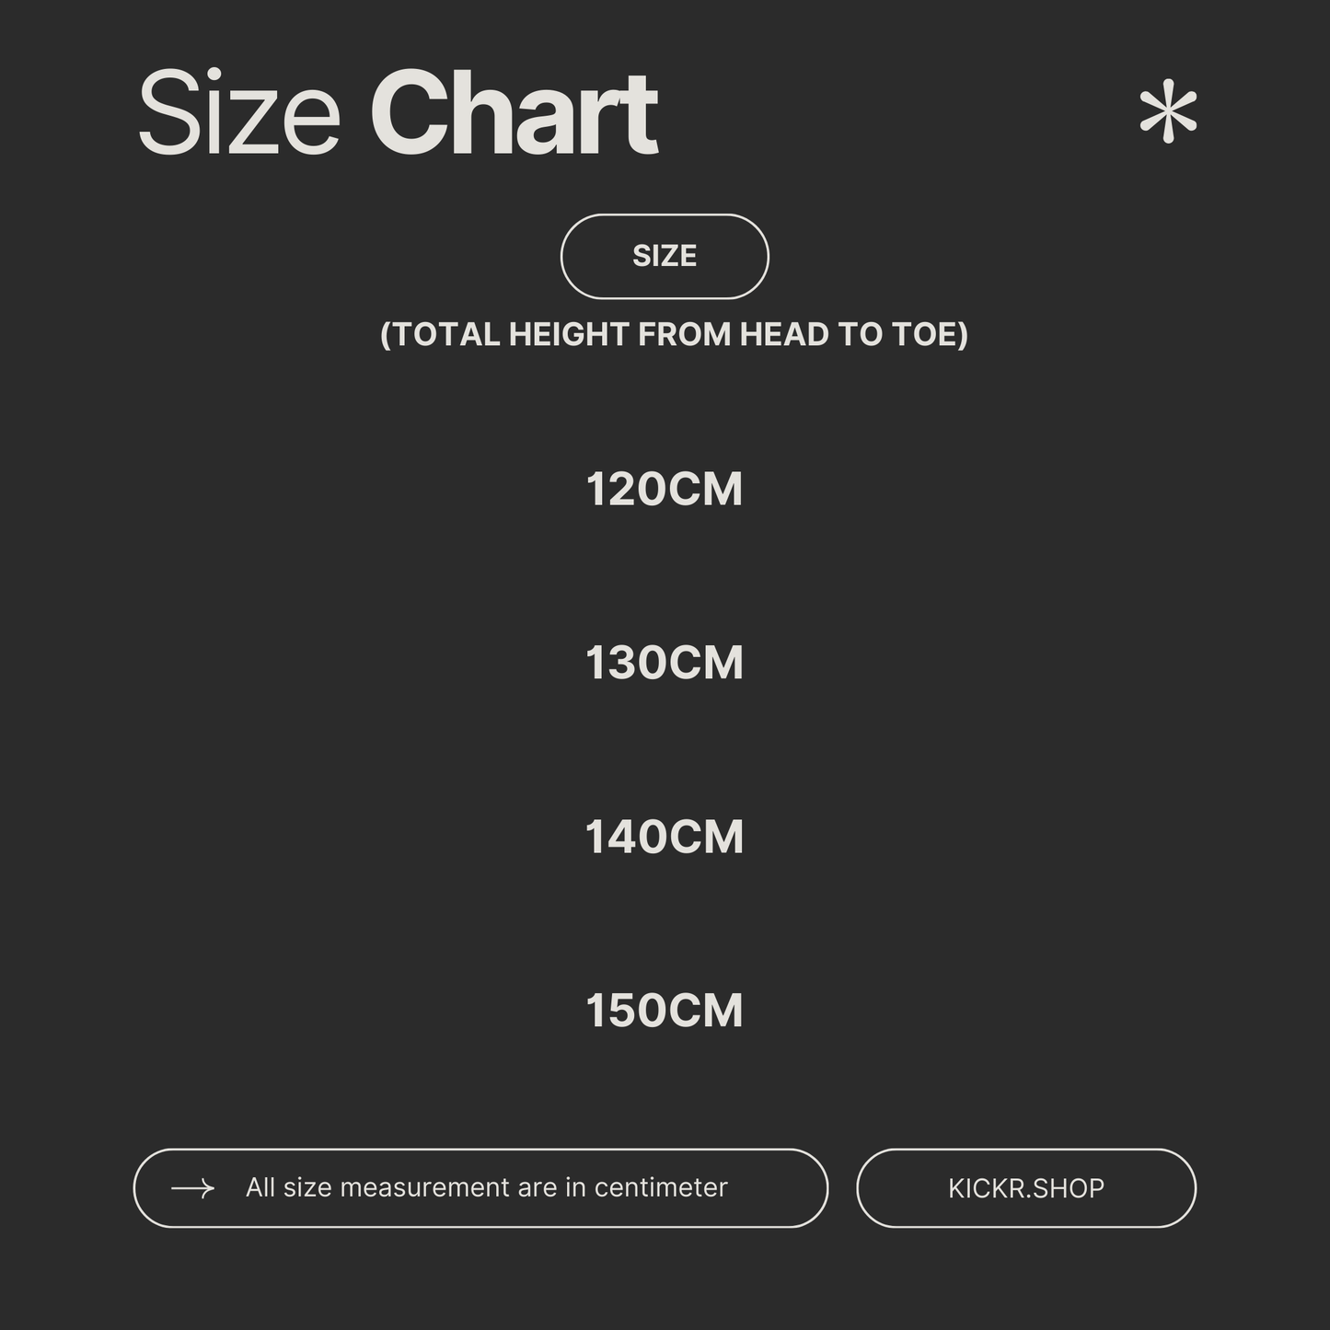This screenshot has height=1330, width=1330.
Task: Click the closing parenthesis after TOE
Action: click(x=963, y=334)
